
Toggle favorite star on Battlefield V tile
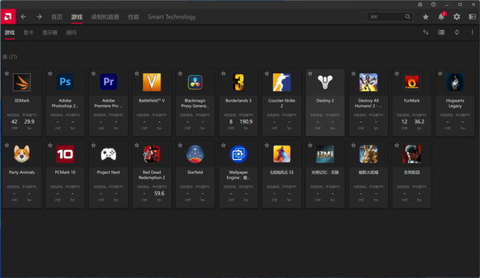click(137, 74)
